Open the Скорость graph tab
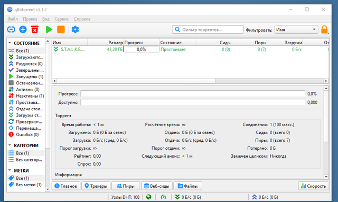The image size is (338, 202). click(314, 186)
